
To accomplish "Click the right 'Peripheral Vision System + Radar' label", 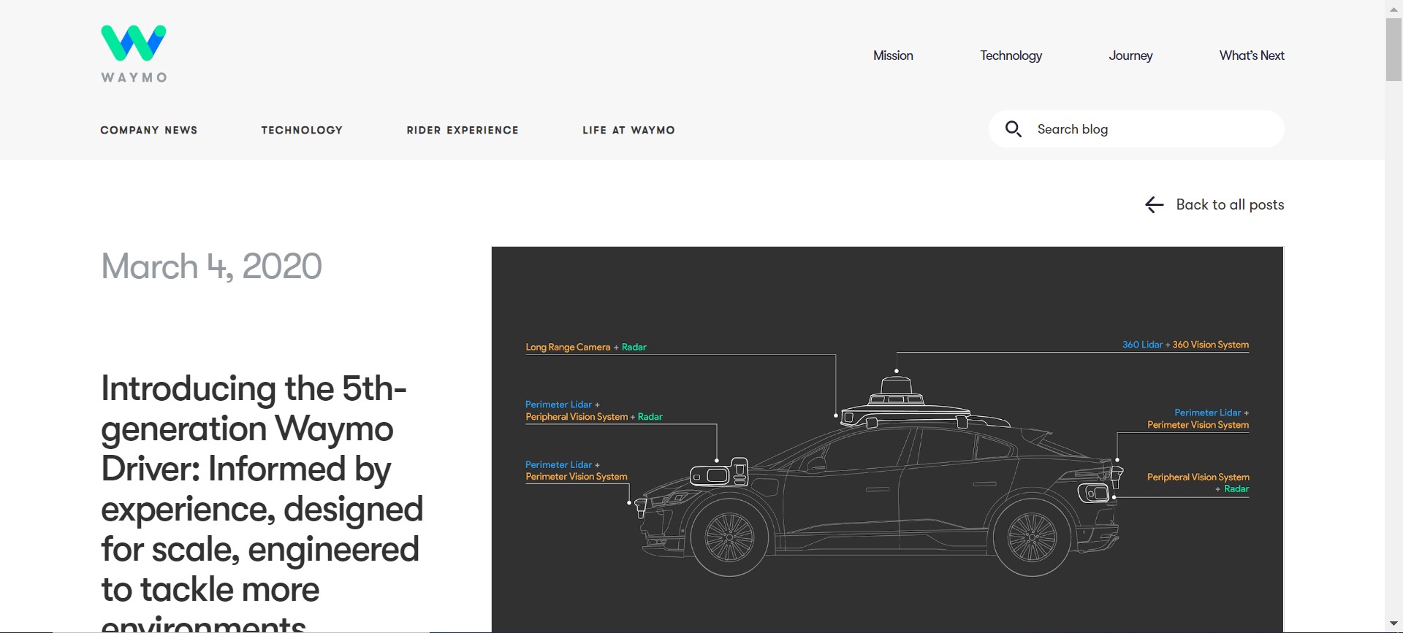I will 1198,483.
